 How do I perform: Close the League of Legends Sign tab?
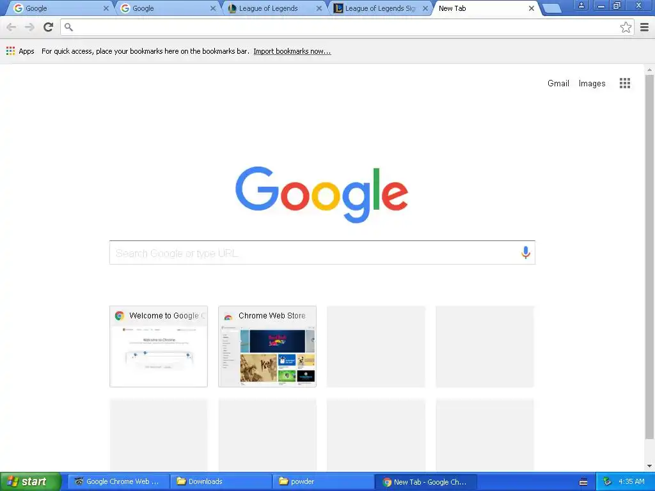425,8
